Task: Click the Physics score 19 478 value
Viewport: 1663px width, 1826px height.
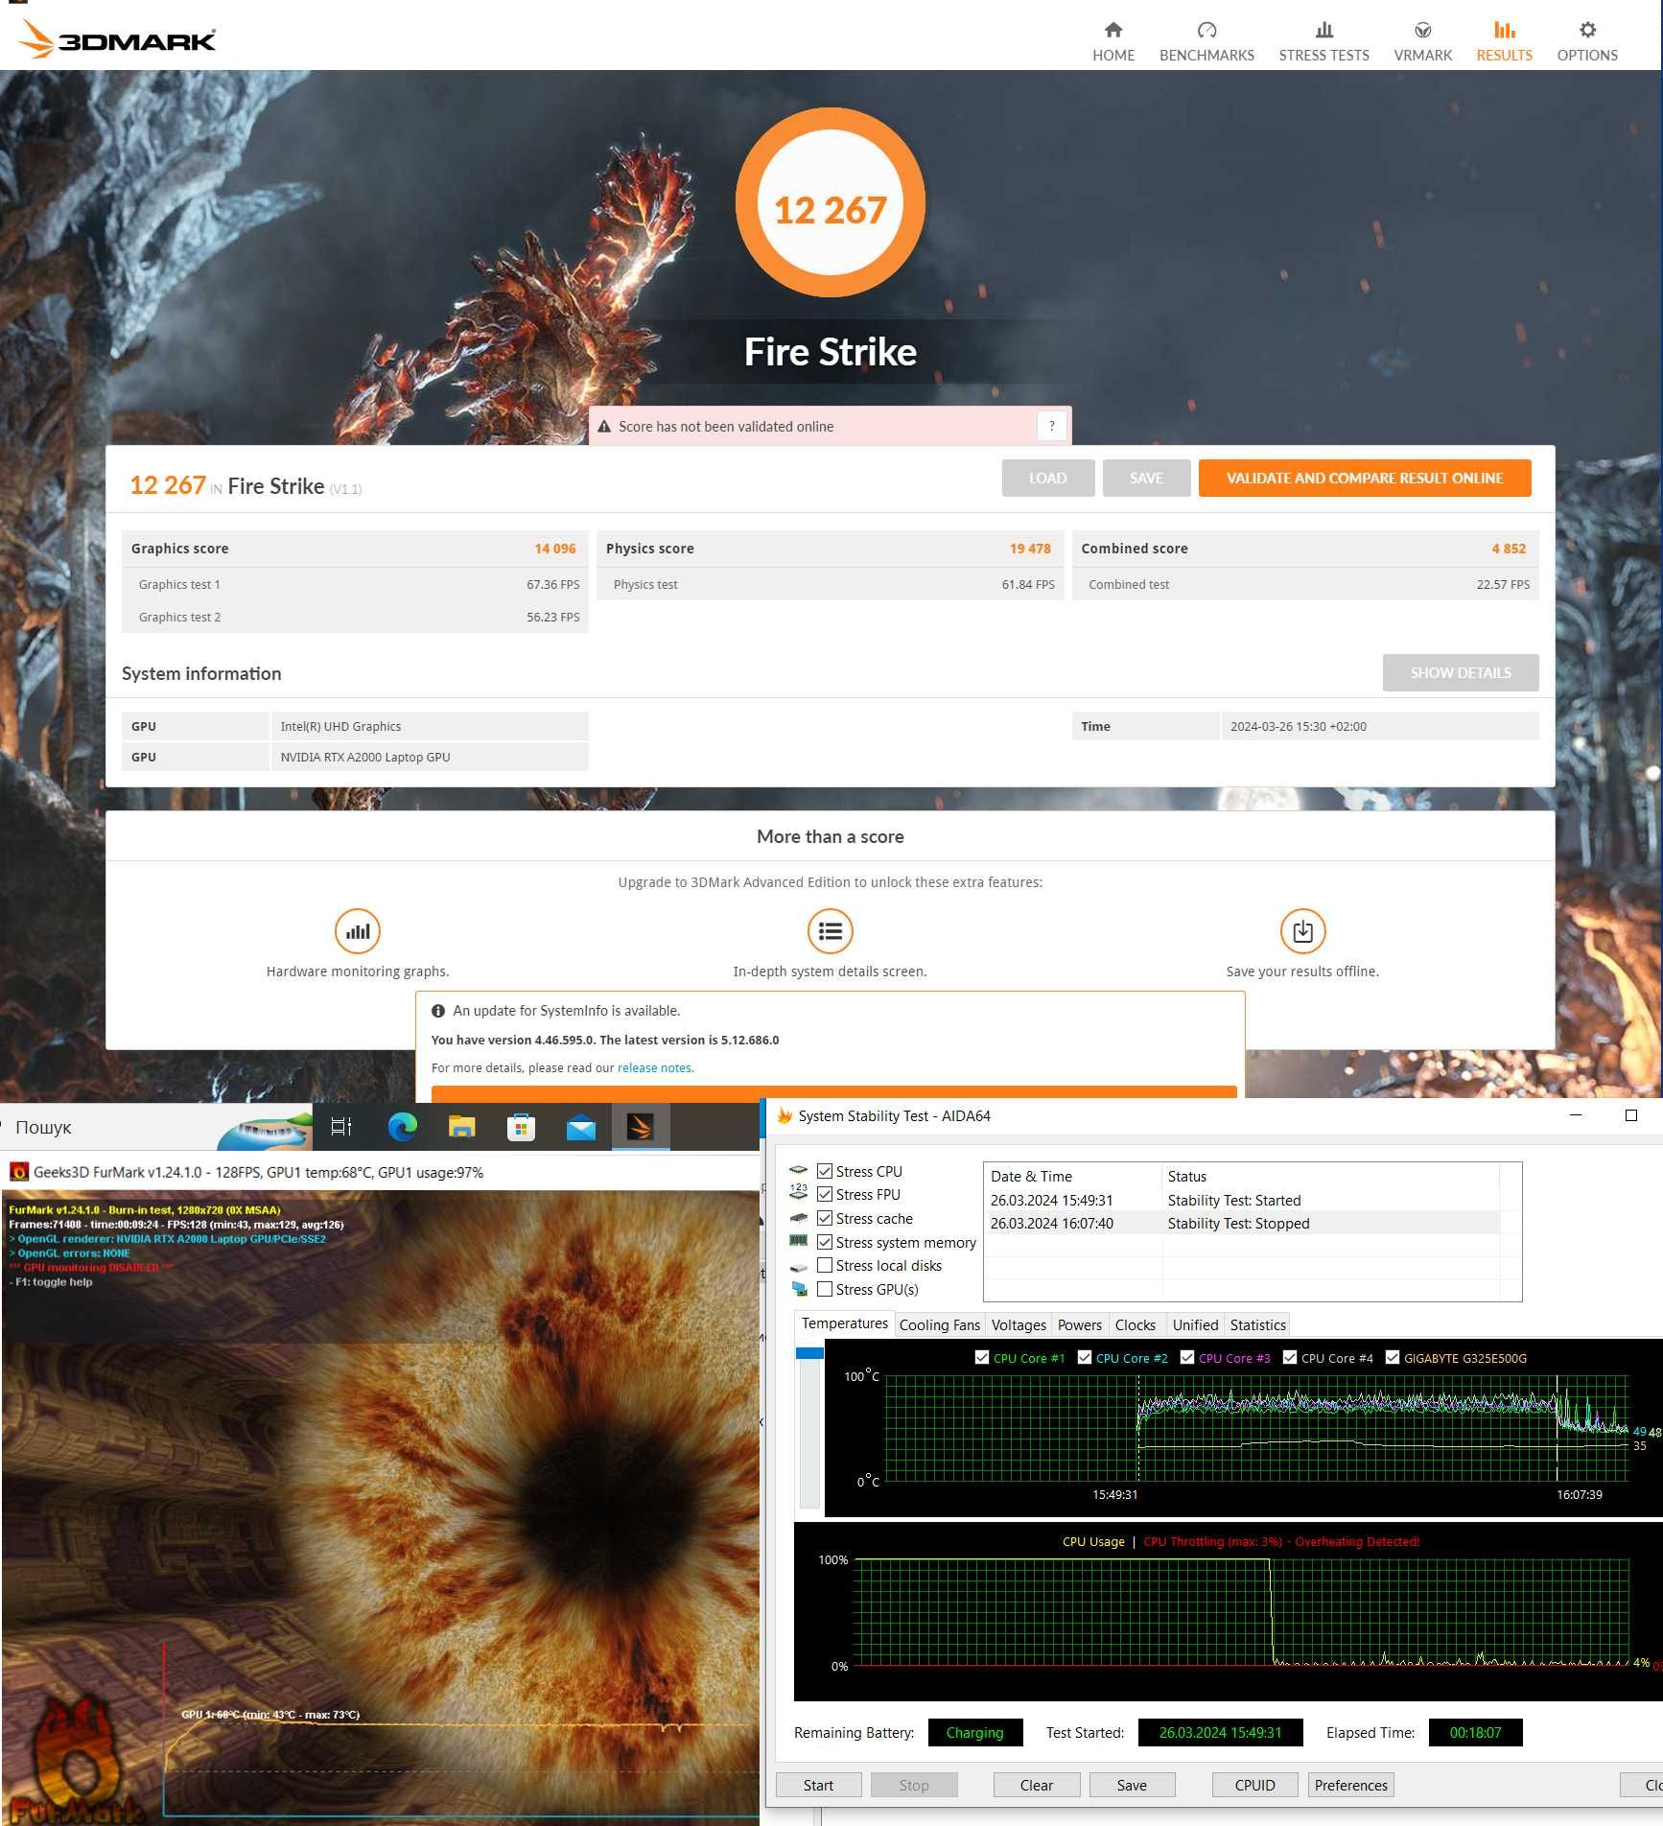Action: (1030, 549)
